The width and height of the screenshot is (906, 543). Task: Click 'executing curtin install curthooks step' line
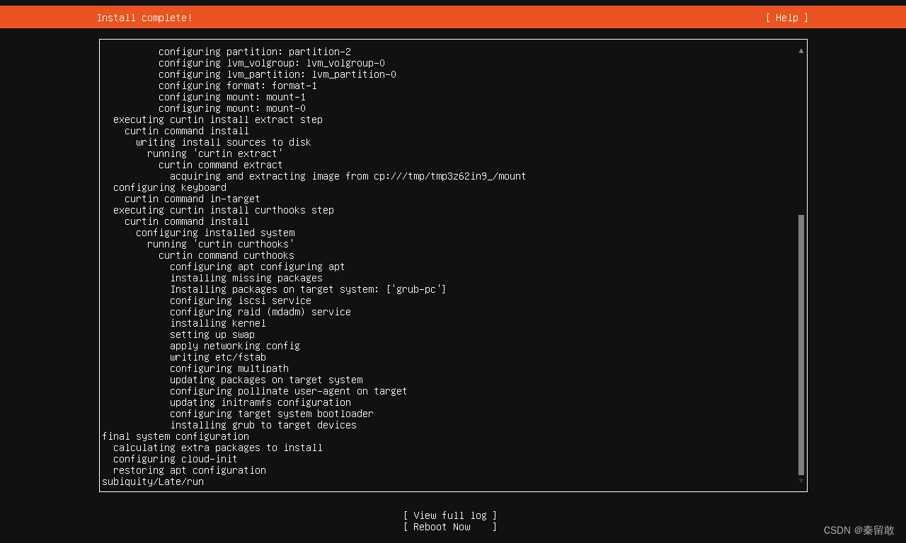[x=224, y=210]
